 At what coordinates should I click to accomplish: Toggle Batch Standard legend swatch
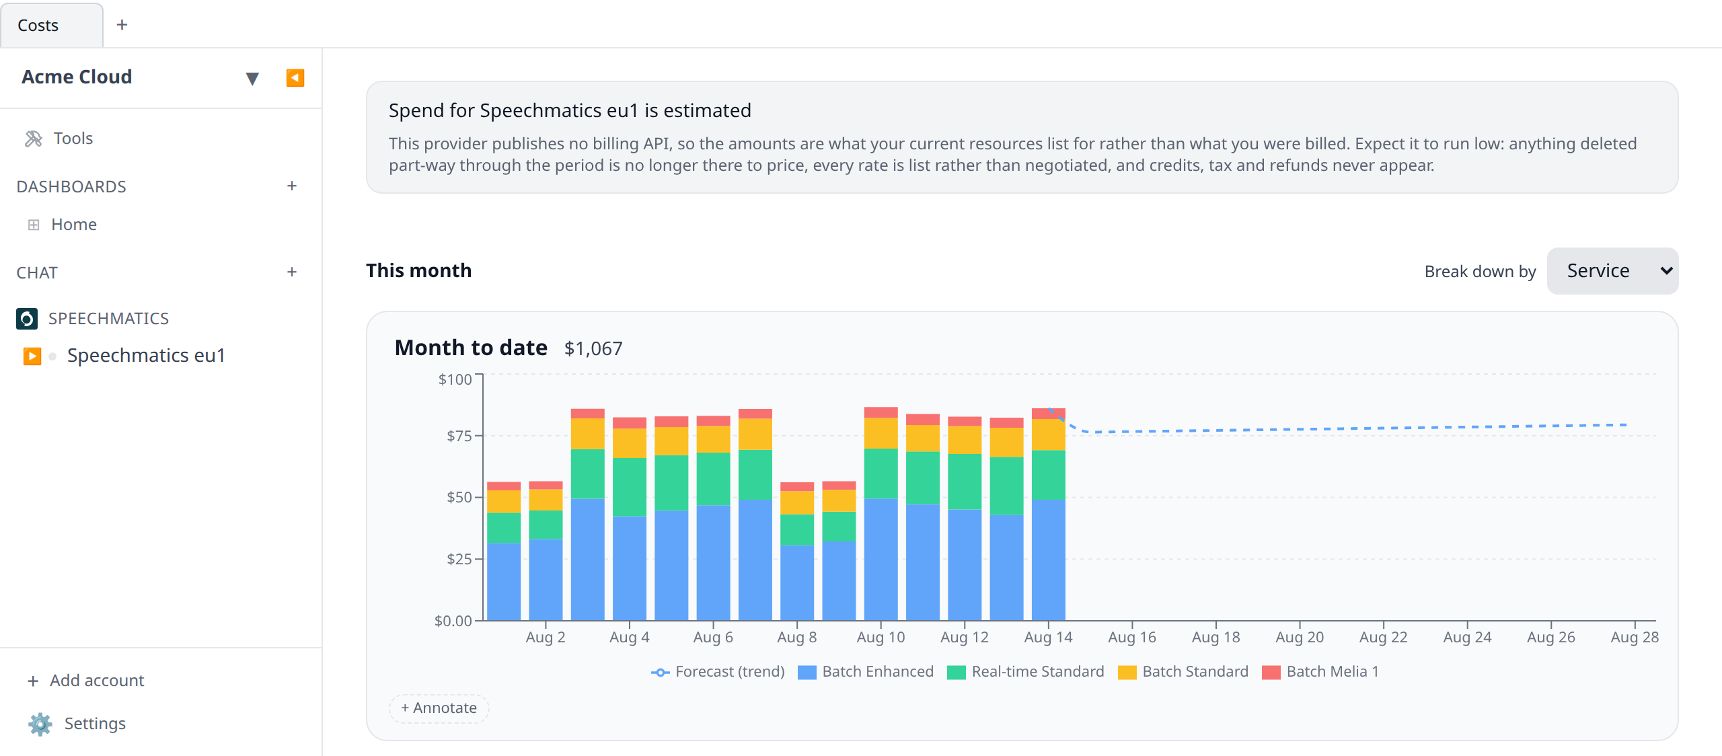1127,672
